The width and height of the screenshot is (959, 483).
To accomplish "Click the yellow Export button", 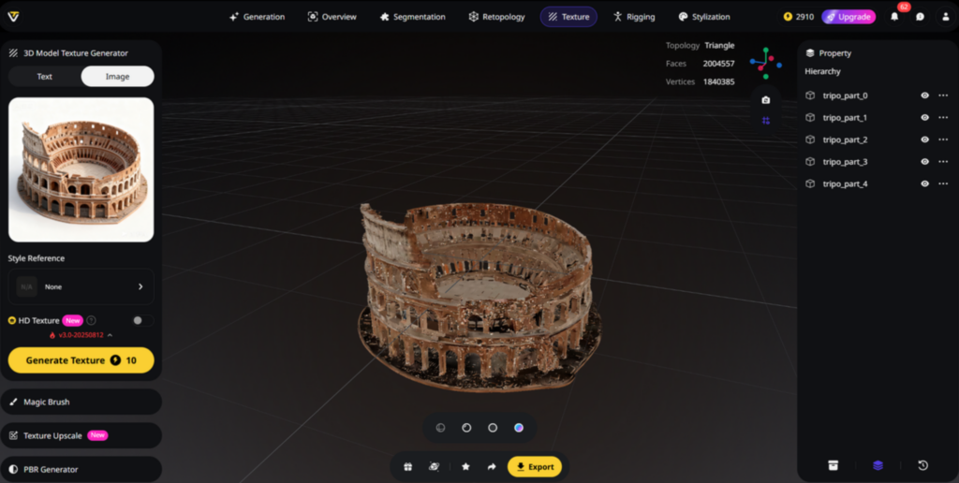I will 534,466.
